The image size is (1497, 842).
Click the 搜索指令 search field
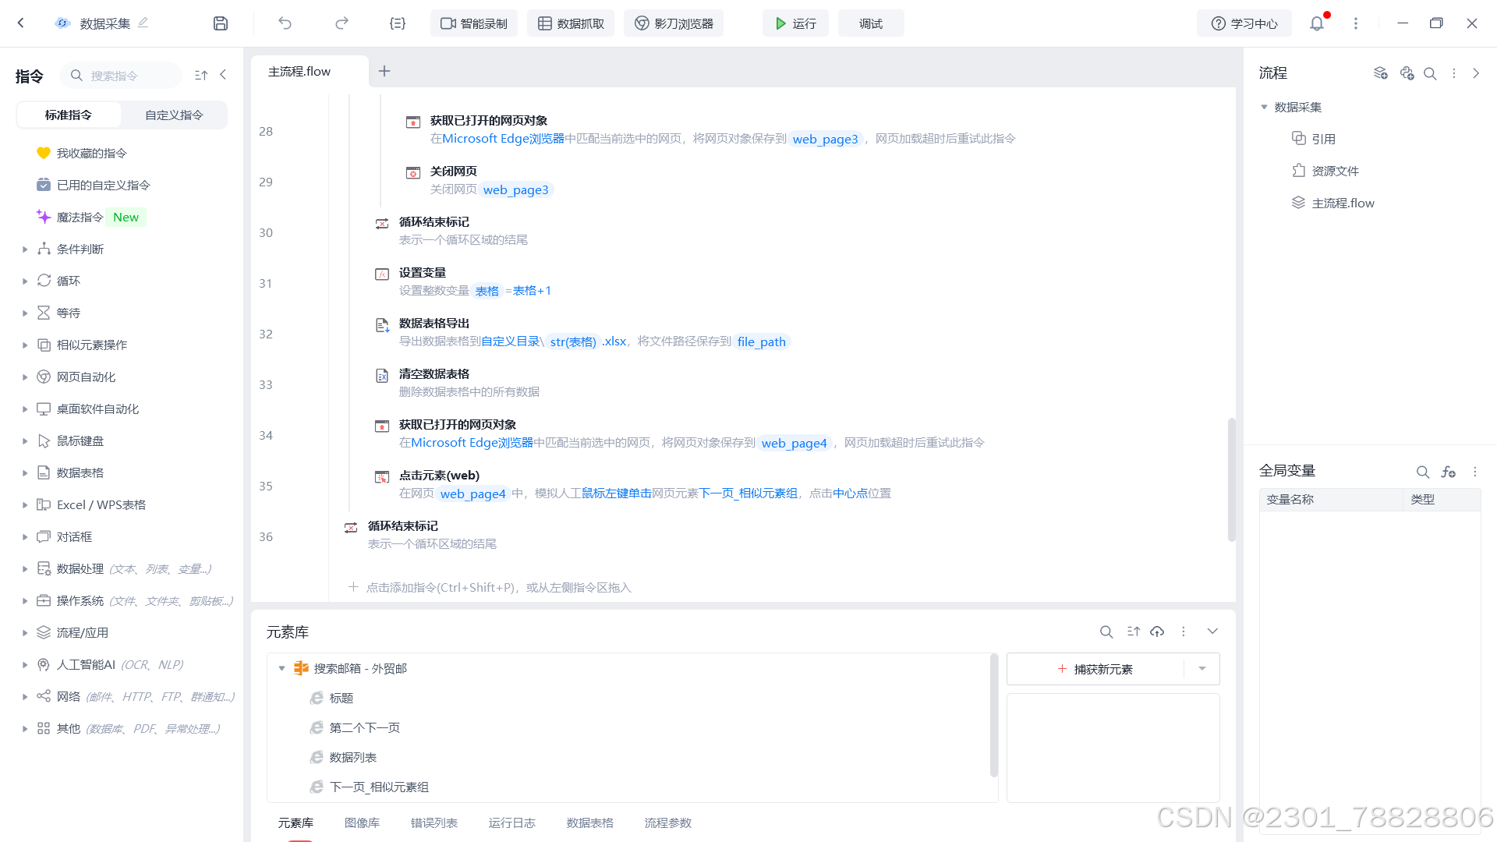point(125,76)
